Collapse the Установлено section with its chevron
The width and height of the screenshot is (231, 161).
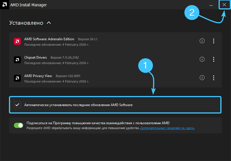[49, 23]
